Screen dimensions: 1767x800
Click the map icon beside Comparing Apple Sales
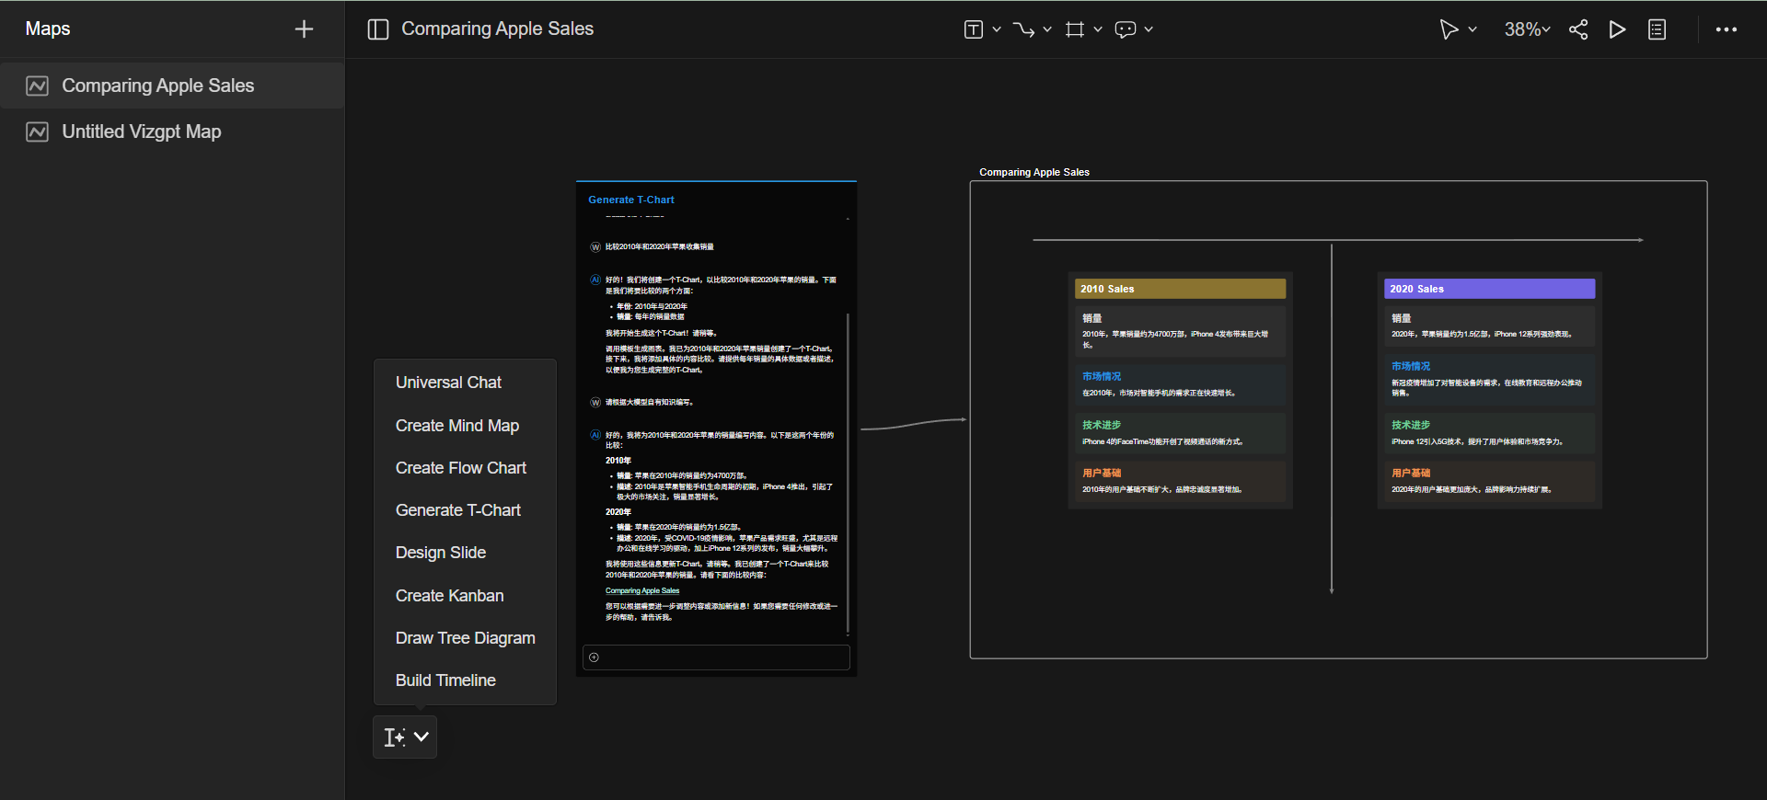tap(37, 86)
